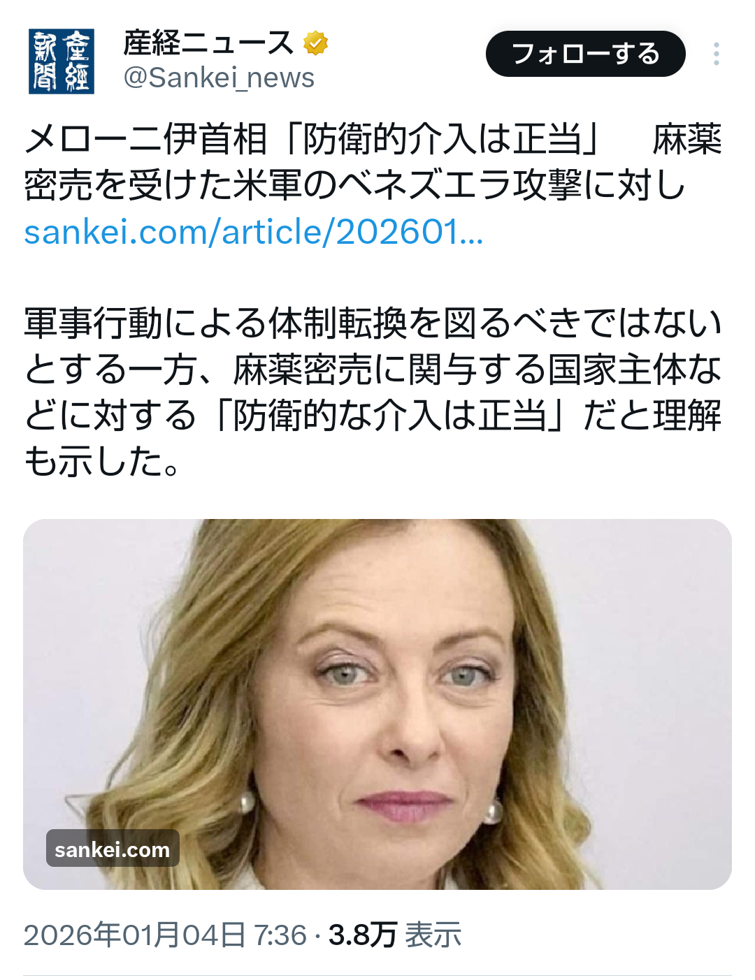Tap the 密売を受けた米軍 headline line

tap(355, 185)
